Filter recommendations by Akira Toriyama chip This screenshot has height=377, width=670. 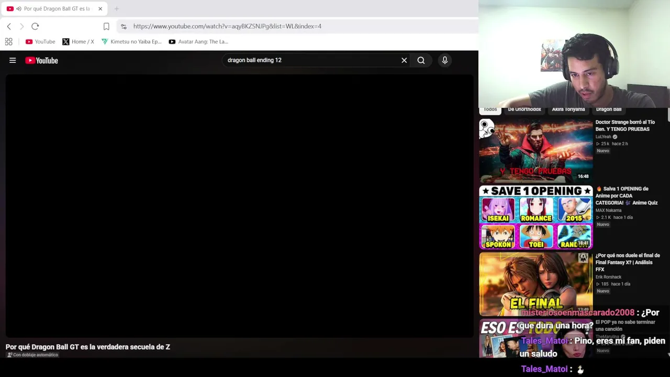568,109
